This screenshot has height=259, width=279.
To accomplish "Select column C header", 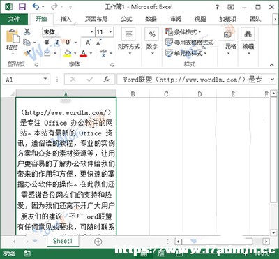I will click(x=166, y=94).
